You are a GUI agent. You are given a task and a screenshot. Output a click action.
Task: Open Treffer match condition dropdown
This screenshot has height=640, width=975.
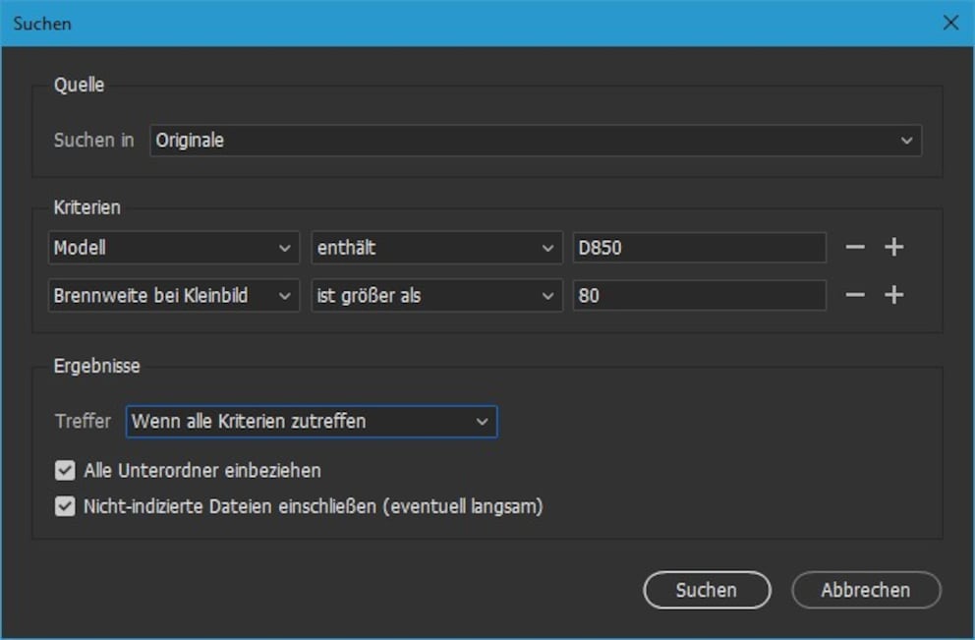312,422
